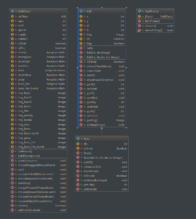The image size is (196, 219).
Task: Select the BallJFrame() constructor row
Action: pos(155,21)
